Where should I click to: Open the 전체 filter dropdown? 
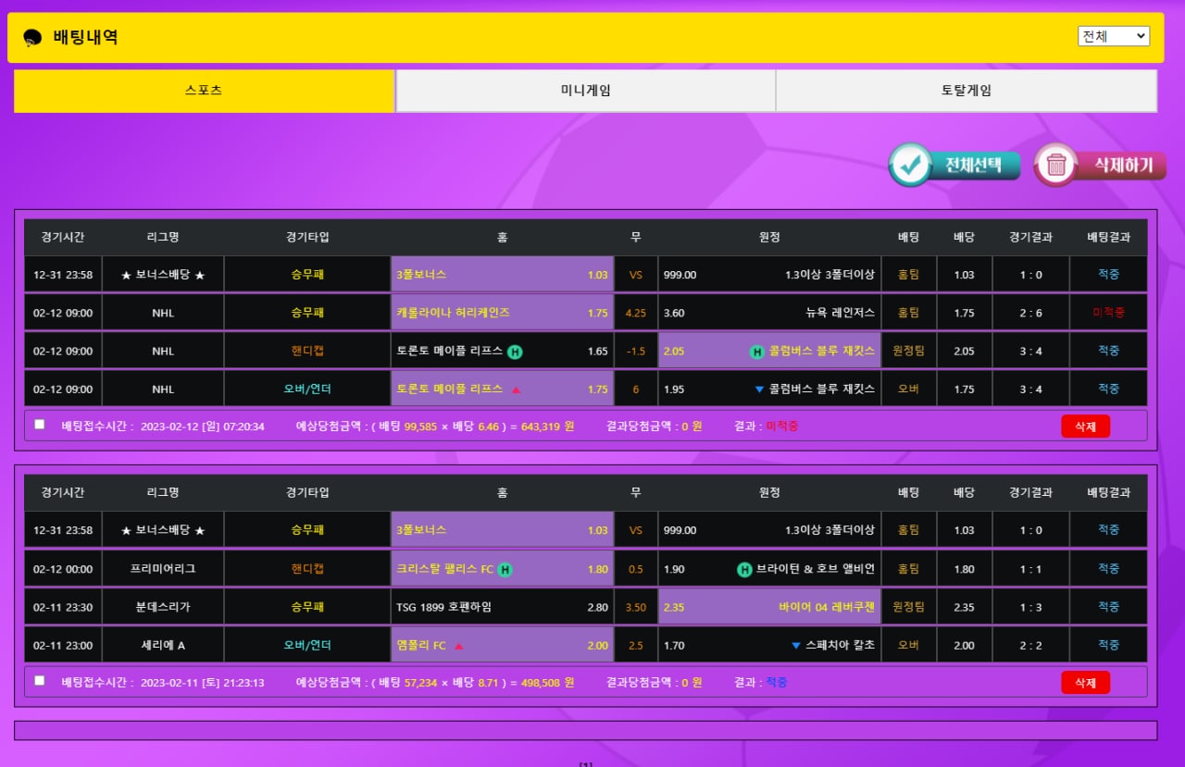(1113, 36)
